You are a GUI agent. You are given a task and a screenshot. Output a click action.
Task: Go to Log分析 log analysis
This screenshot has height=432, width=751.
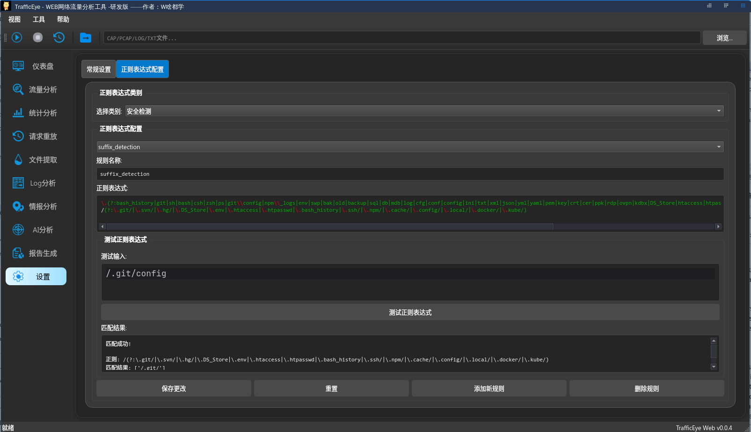coord(36,183)
